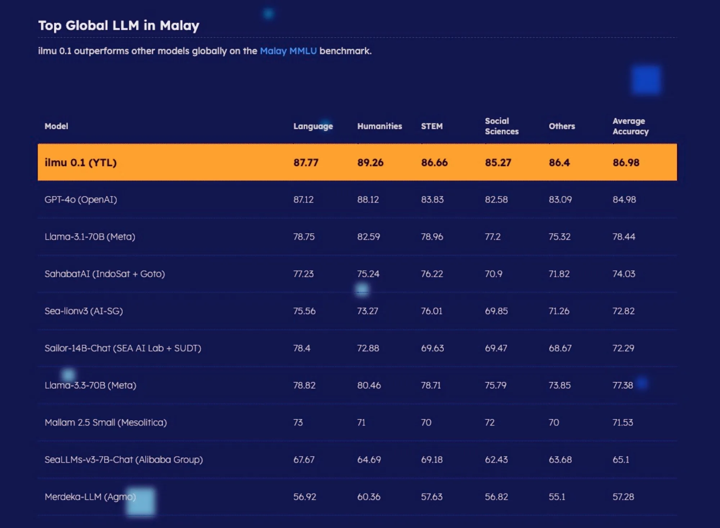Click Sea-lionv3 Social Sciences score 69.85
Image resolution: width=720 pixels, height=528 pixels.
tap(496, 311)
